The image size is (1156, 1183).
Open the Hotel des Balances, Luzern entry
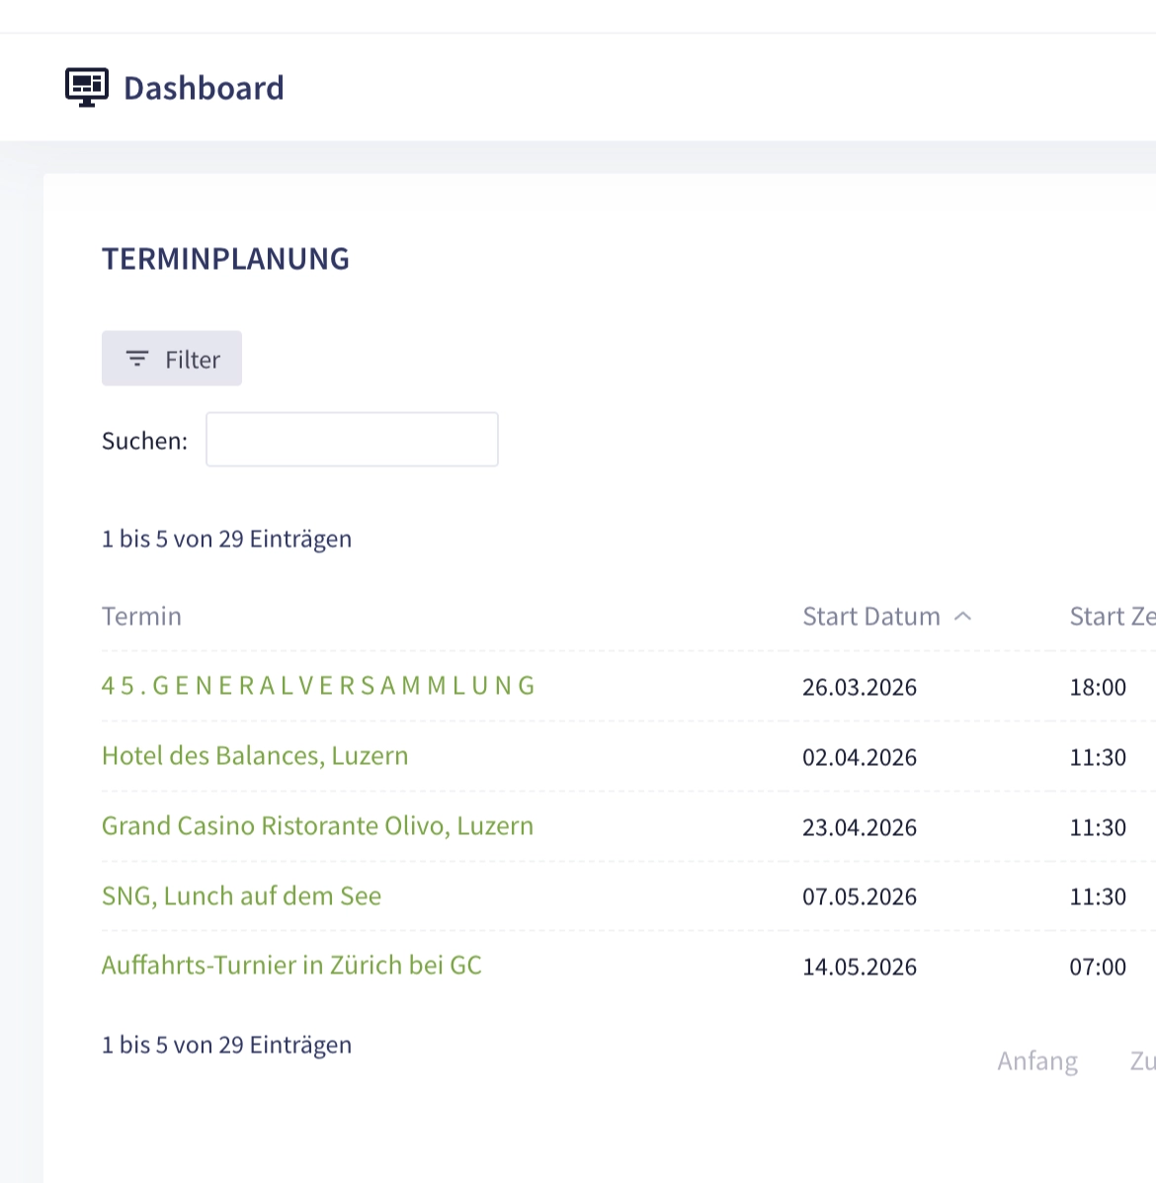(x=255, y=755)
